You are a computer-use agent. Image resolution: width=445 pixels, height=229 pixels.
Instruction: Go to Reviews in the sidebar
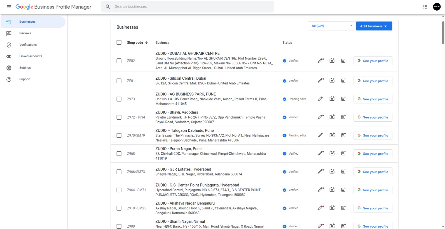(25, 33)
